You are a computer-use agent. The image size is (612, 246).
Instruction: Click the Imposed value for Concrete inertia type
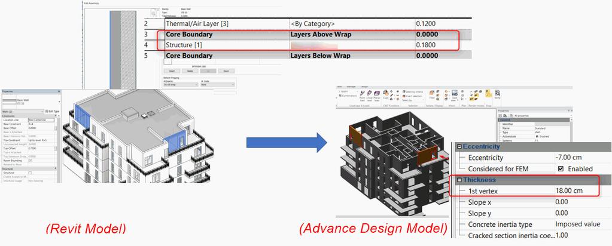coord(578,224)
